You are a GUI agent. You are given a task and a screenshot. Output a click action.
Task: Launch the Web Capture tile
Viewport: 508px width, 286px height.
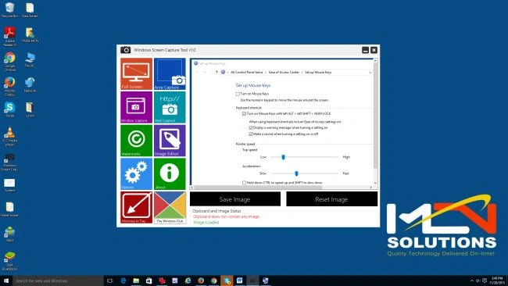coord(170,107)
